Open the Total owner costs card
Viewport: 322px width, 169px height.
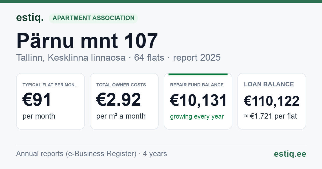(x=124, y=101)
